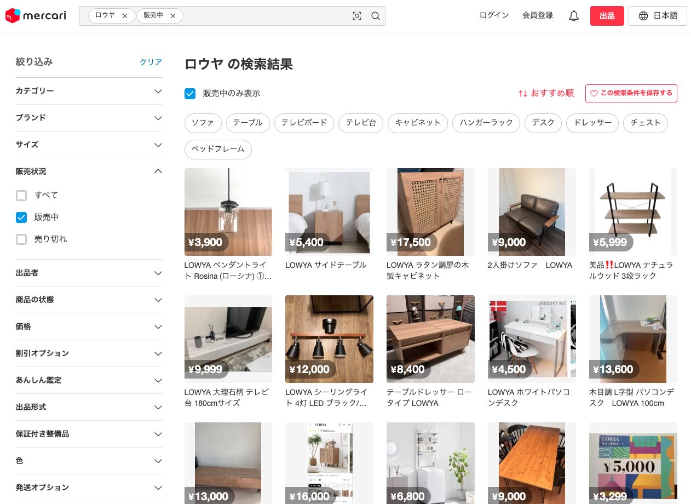
Task: Click the globe language icon
Action: 643,16
